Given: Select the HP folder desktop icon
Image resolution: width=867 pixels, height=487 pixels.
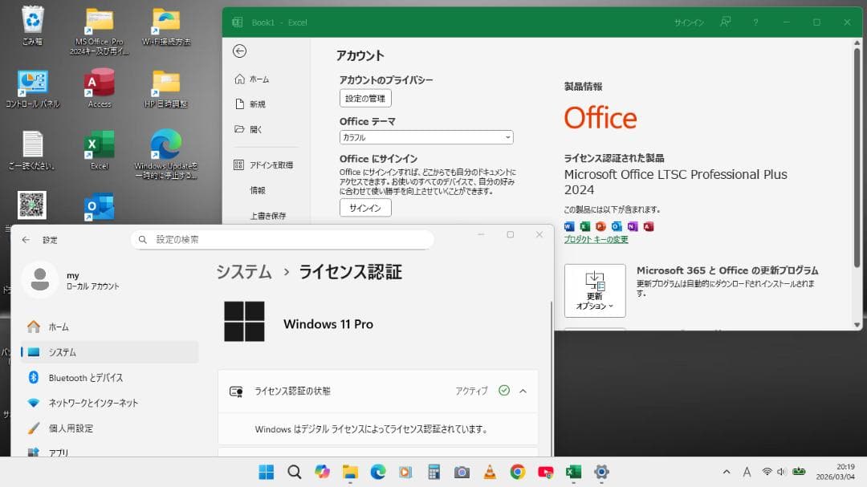Looking at the screenshot, I should point(166,88).
